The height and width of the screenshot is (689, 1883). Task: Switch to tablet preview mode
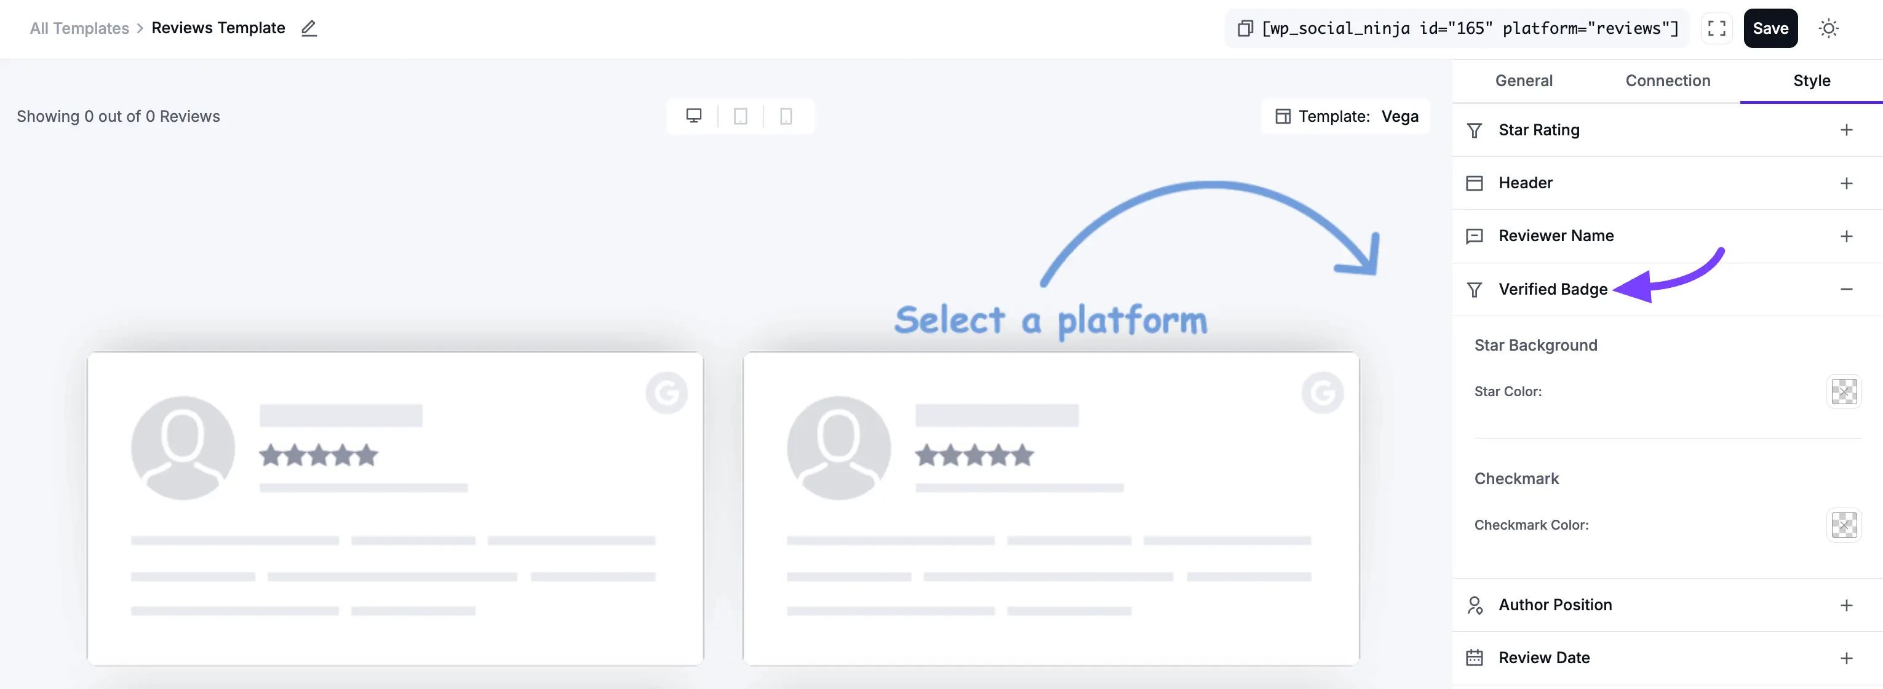(x=741, y=116)
